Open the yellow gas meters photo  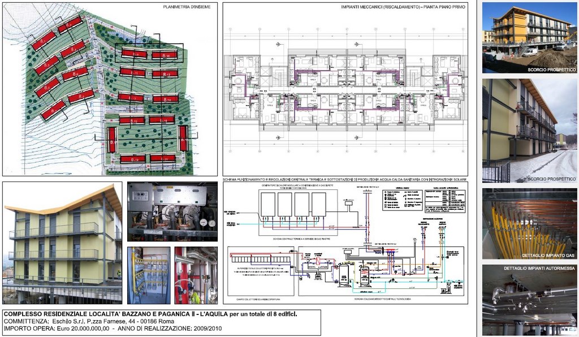[149, 275]
